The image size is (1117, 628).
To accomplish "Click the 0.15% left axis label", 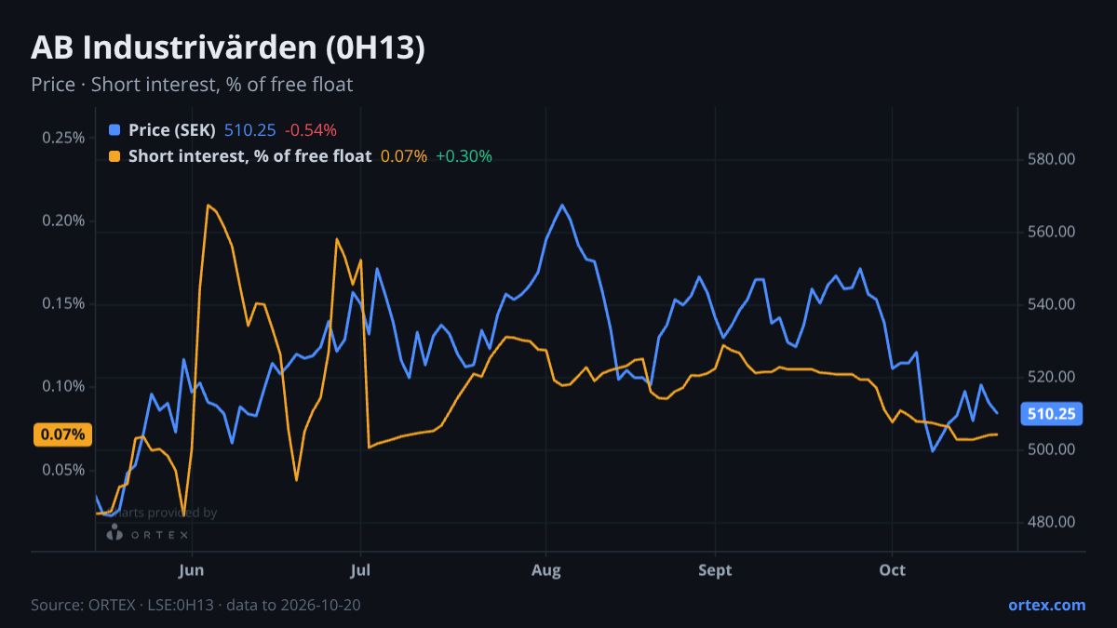I will pyautogui.click(x=63, y=303).
